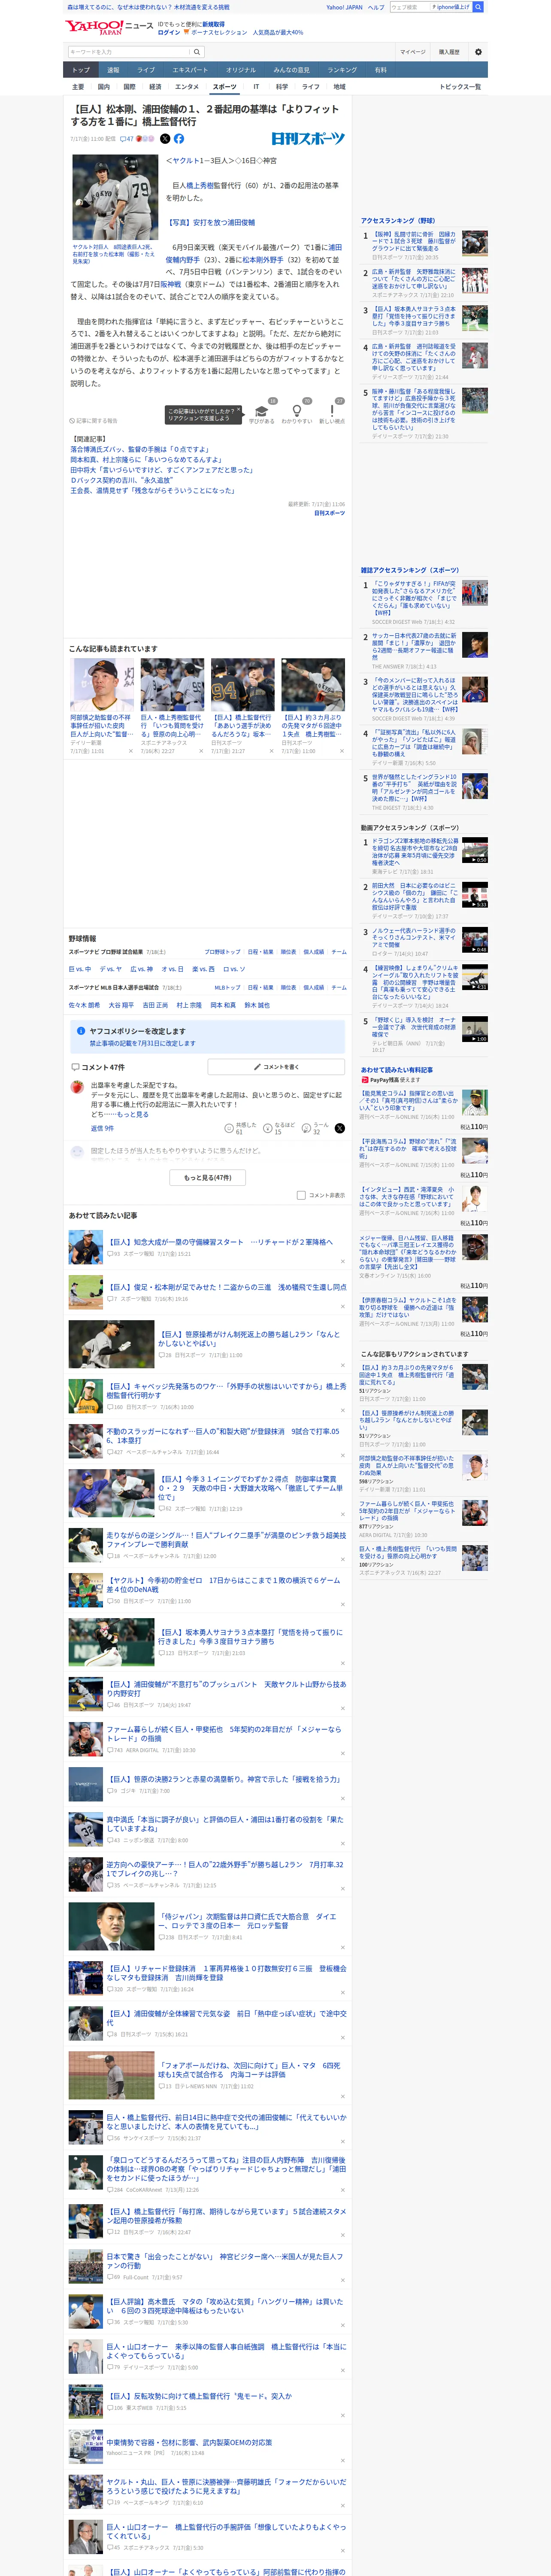The height and width of the screenshot is (2576, 551).
Task: Click the 日刊スポーツ publisher logo
Action: [x=308, y=139]
